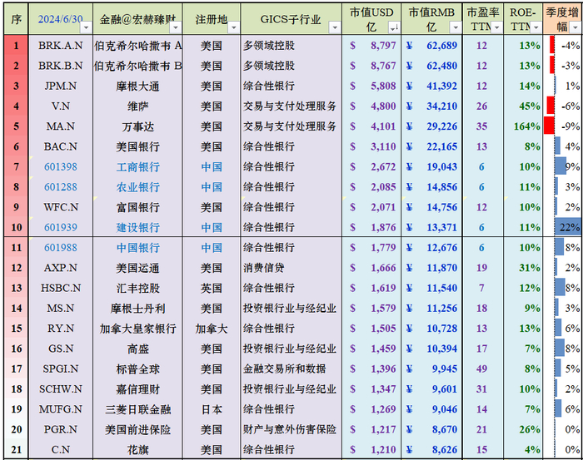Screen dimensions: 583x460
Task: Select the 农业银行 name cell
Action: 138,187
